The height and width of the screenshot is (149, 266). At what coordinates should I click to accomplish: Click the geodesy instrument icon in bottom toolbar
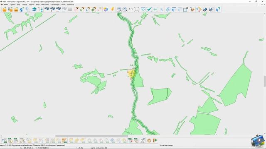[x=143, y=140]
